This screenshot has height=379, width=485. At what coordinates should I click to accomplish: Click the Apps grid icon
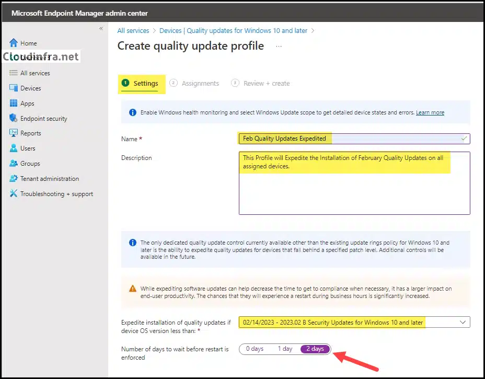[13, 103]
